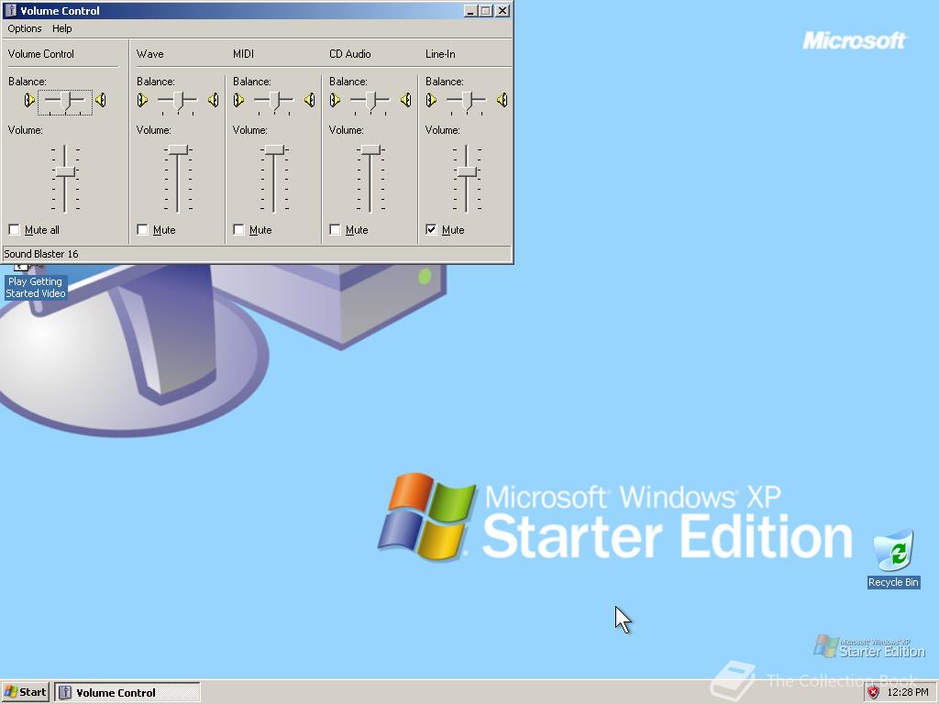Minimize the Volume Control window
Screen dimensions: 939x704
[x=470, y=11]
